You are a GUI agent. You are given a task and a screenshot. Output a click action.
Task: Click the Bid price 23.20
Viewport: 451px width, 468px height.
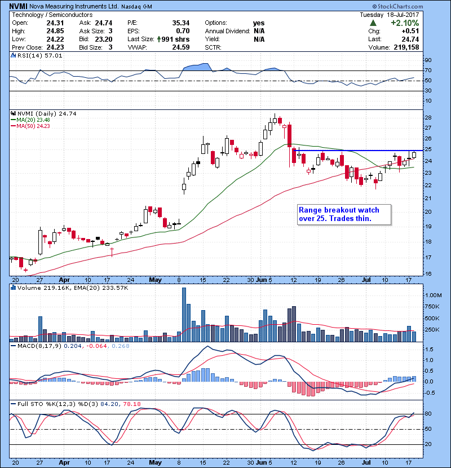tap(104, 39)
